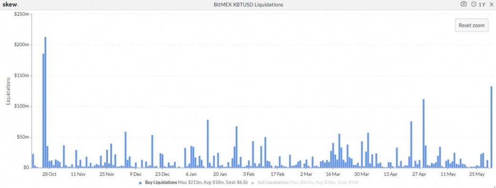The image size is (496, 188).
Task: Click the 9 Dec date label
Action: point(136,174)
